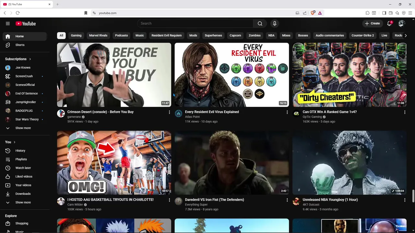Open Every Resident Evil Virus Explained title
This screenshot has width=415, height=233.
[212, 112]
